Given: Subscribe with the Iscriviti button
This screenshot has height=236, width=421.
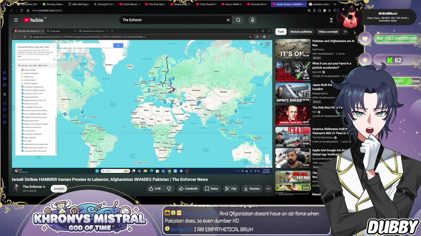Looking at the screenshot, I should click(x=59, y=189).
